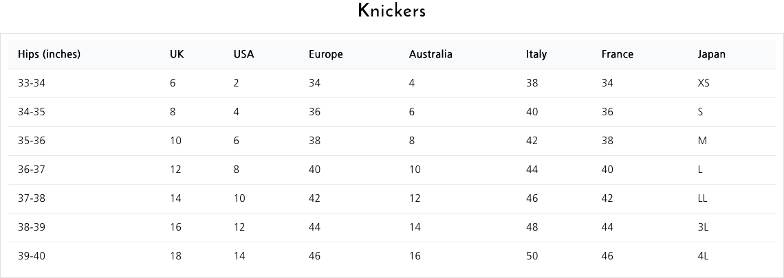Click the 33-34 hips row cell
The height and width of the screenshot is (278, 784).
pos(32,83)
